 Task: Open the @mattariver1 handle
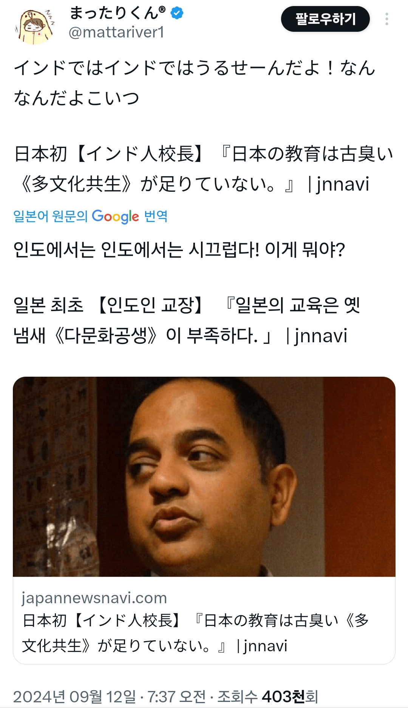pyautogui.click(x=116, y=33)
